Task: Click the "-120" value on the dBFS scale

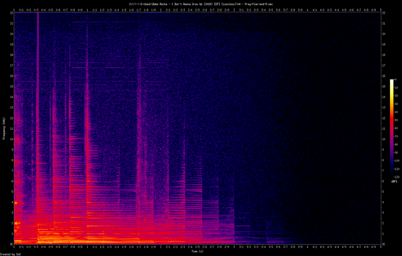Action: (397, 177)
